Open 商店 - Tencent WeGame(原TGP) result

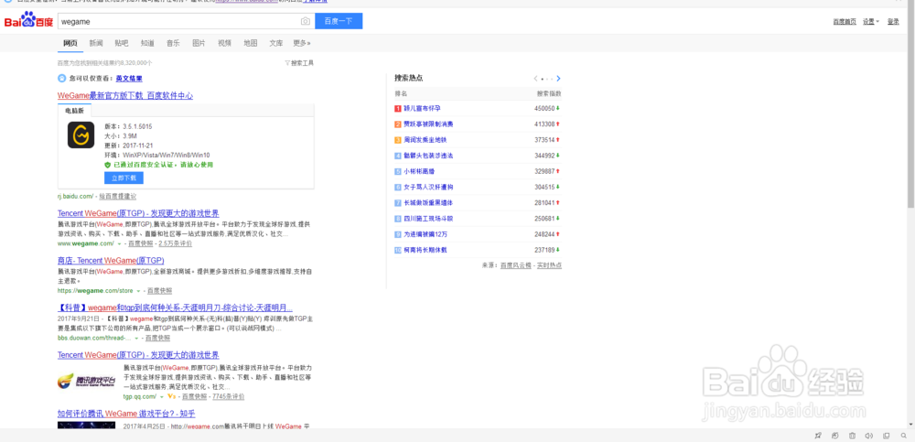(x=111, y=261)
